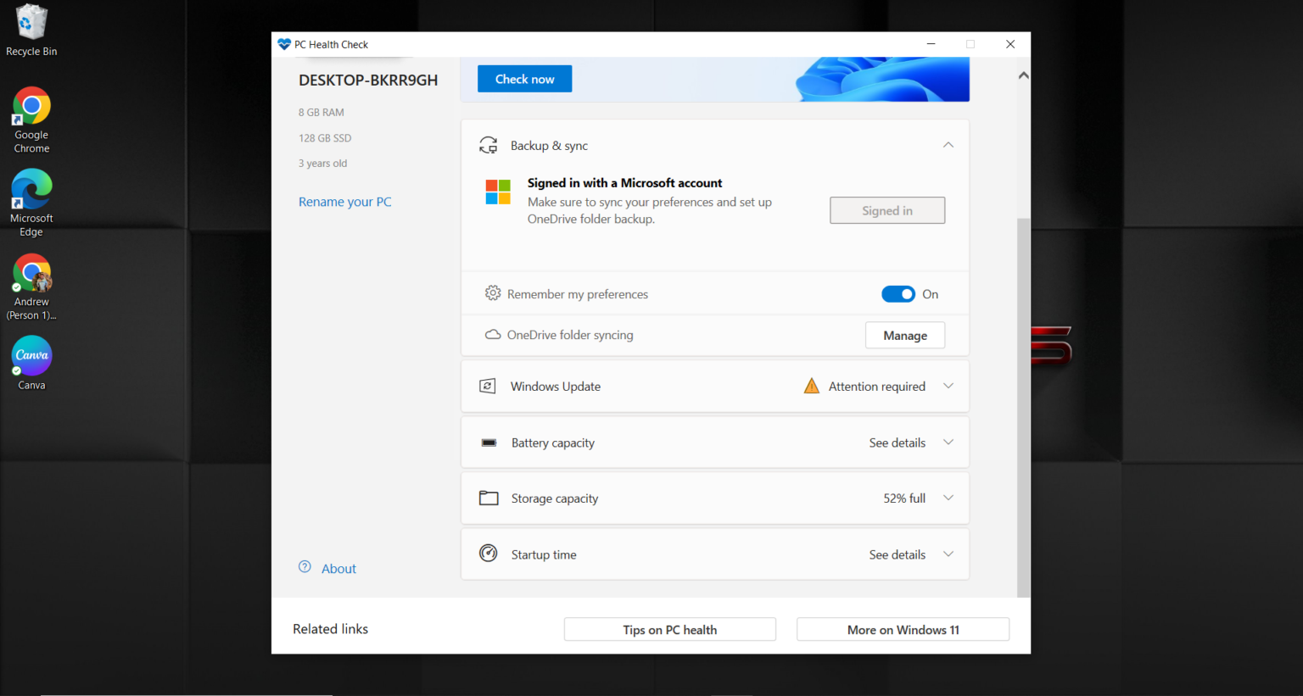Click the 3 years old text
1303x696 pixels.
[x=322, y=163]
